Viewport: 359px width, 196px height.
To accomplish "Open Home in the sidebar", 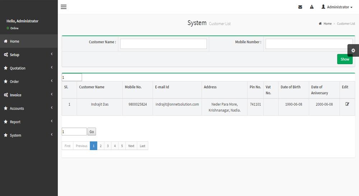I will (29, 41).
